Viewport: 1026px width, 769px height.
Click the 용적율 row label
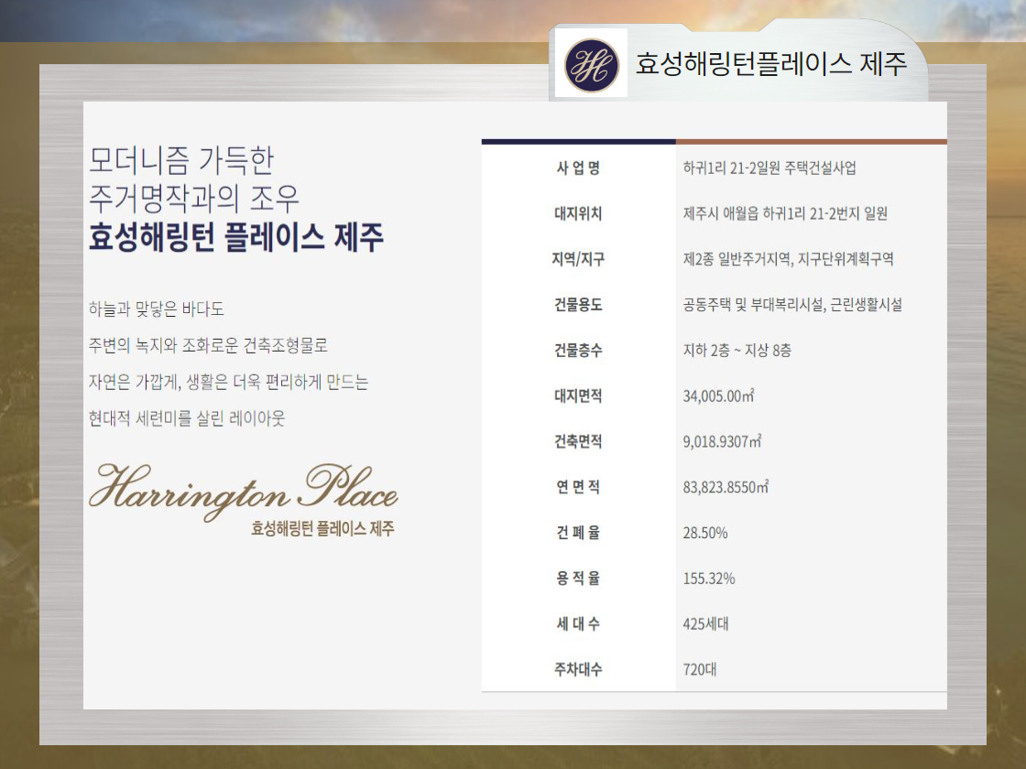pos(578,579)
